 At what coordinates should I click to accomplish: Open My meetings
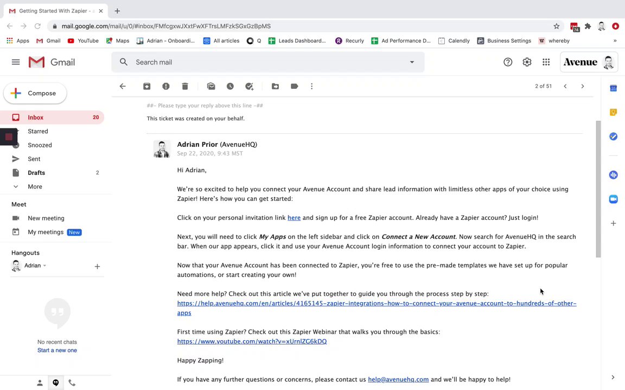tap(46, 232)
